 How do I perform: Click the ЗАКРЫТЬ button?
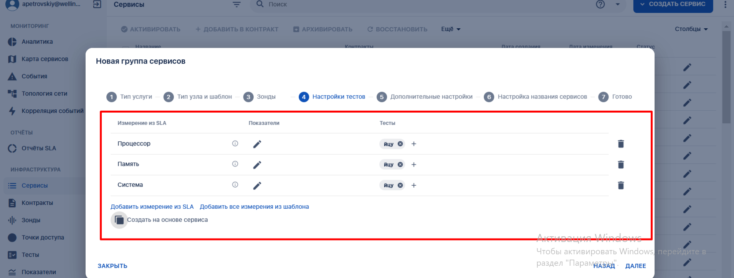tap(112, 266)
